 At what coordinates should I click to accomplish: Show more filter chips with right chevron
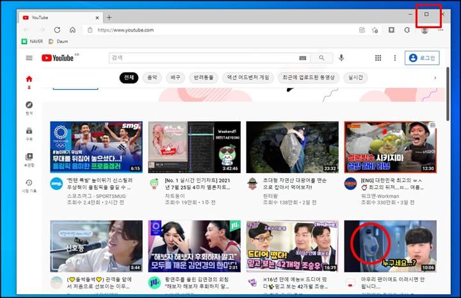(x=435, y=78)
